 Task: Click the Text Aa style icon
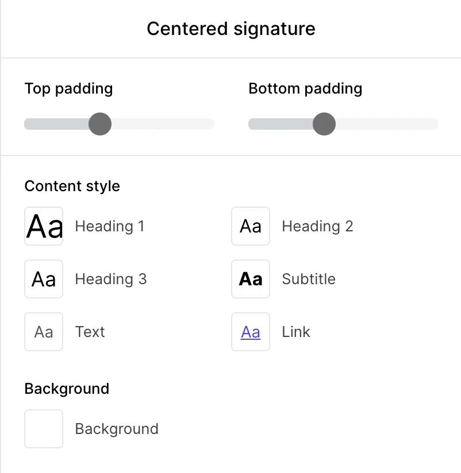click(44, 332)
